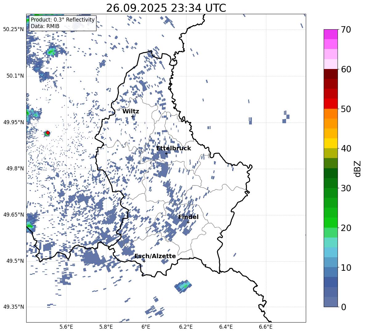Click the colorbar 0 tick label
This screenshot has width=365, height=333.
(343, 307)
